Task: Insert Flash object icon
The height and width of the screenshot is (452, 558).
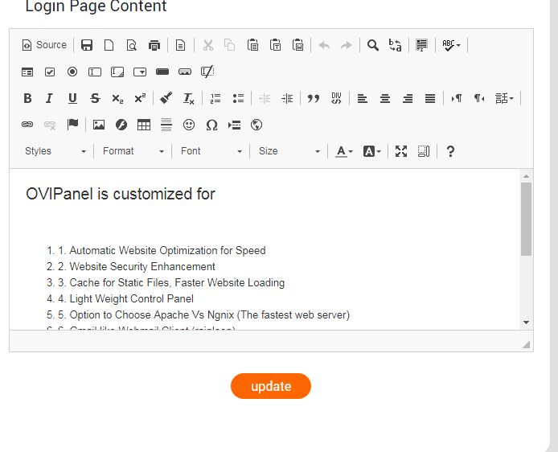Action: pyautogui.click(x=121, y=125)
